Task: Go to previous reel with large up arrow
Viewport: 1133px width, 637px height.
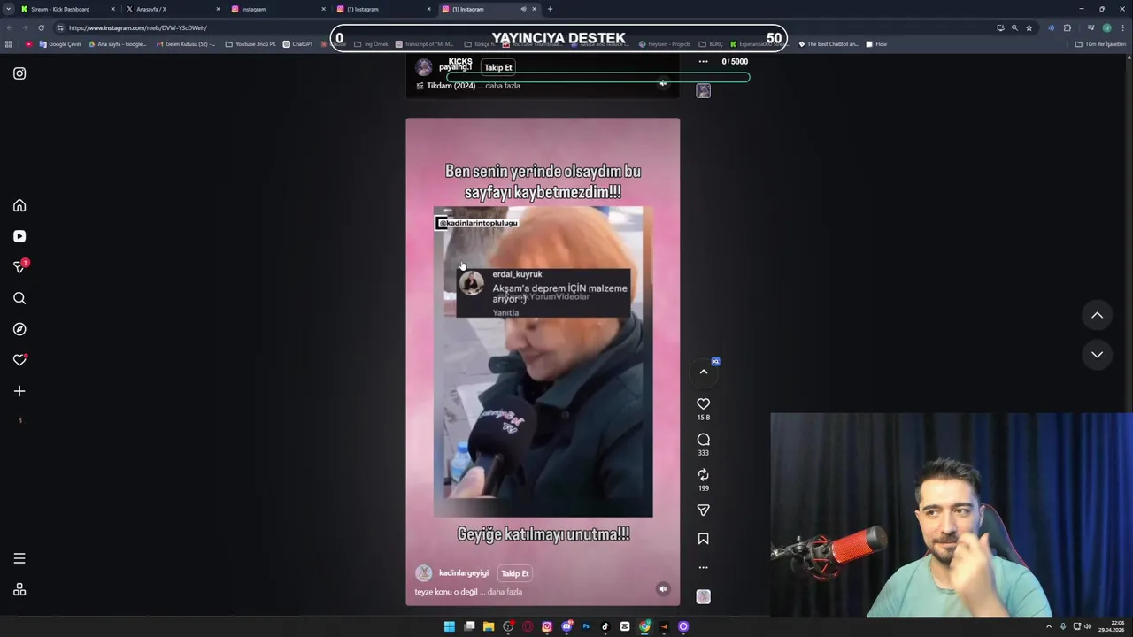Action: click(1097, 315)
